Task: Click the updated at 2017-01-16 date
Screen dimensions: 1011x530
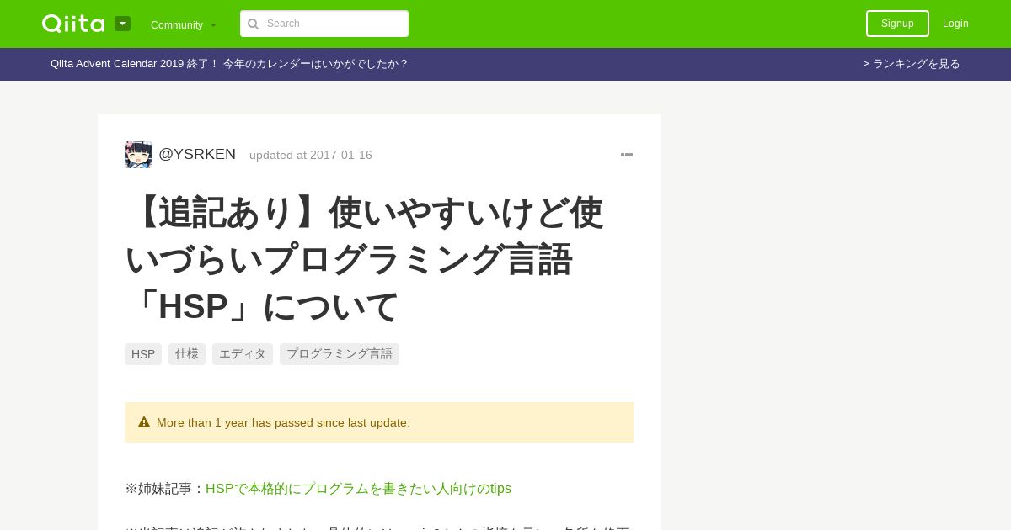Action: pyautogui.click(x=311, y=155)
